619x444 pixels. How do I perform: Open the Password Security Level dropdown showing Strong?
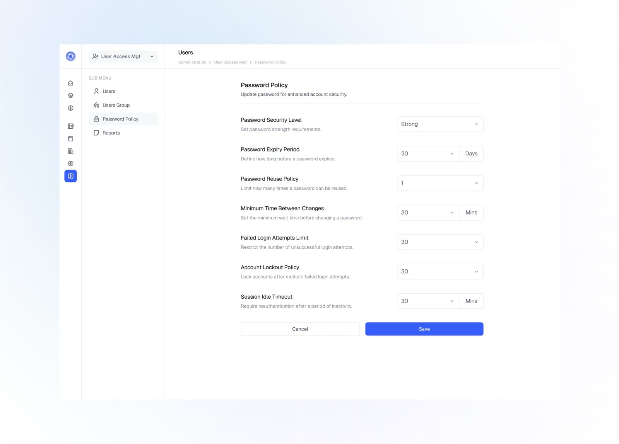point(440,124)
